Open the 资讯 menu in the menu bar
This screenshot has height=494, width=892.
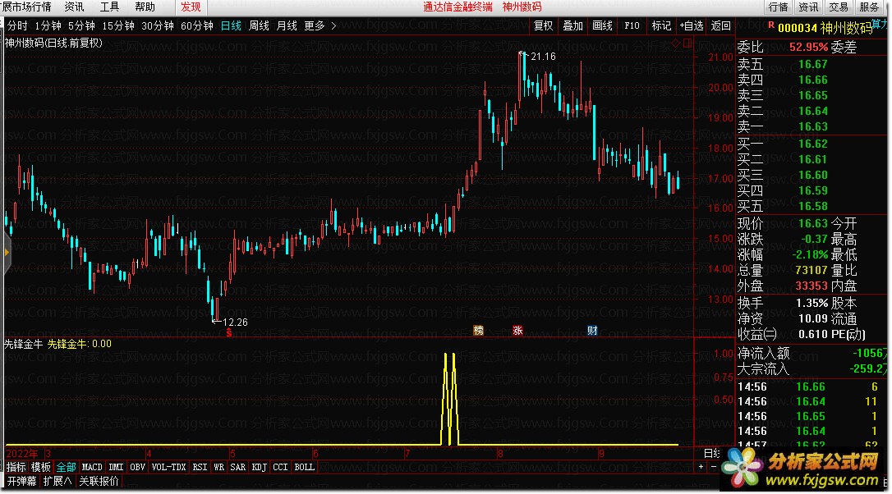(74, 7)
